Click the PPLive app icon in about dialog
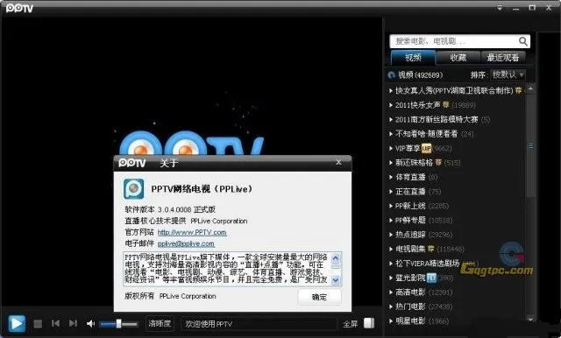The image size is (561, 338). tap(134, 188)
